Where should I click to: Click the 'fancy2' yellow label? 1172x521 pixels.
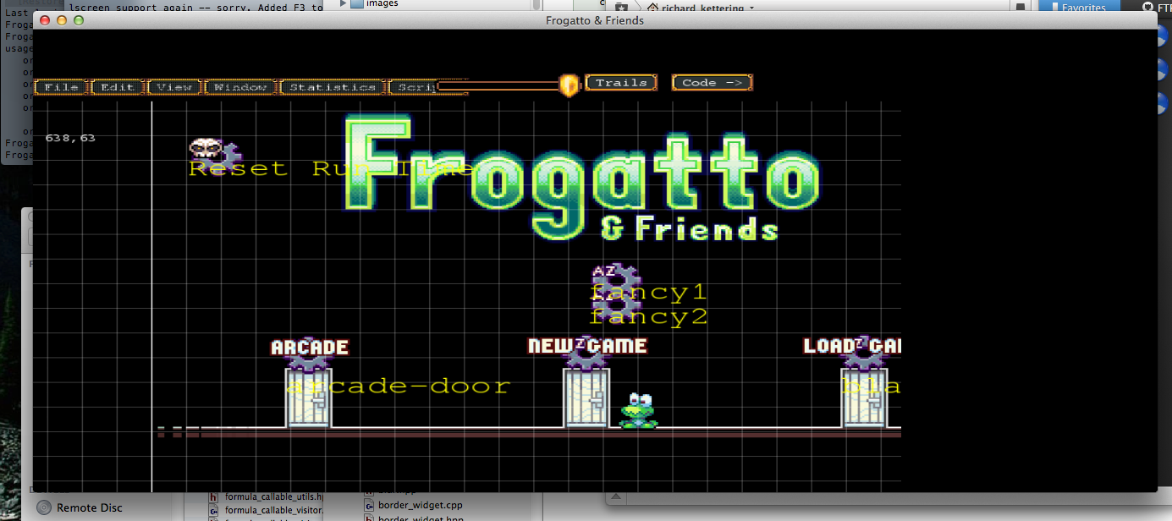648,317
